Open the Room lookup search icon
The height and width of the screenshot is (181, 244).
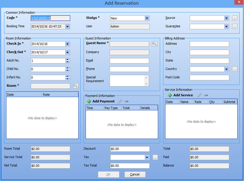point(75,86)
